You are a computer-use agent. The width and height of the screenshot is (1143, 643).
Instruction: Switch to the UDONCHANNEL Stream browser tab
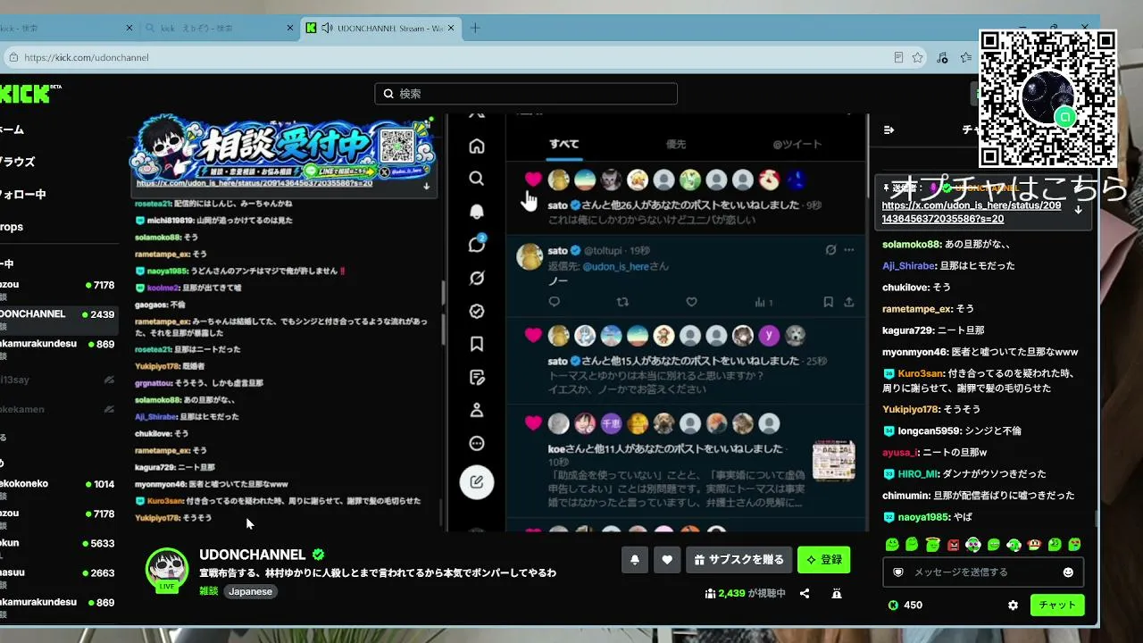[x=382, y=28]
